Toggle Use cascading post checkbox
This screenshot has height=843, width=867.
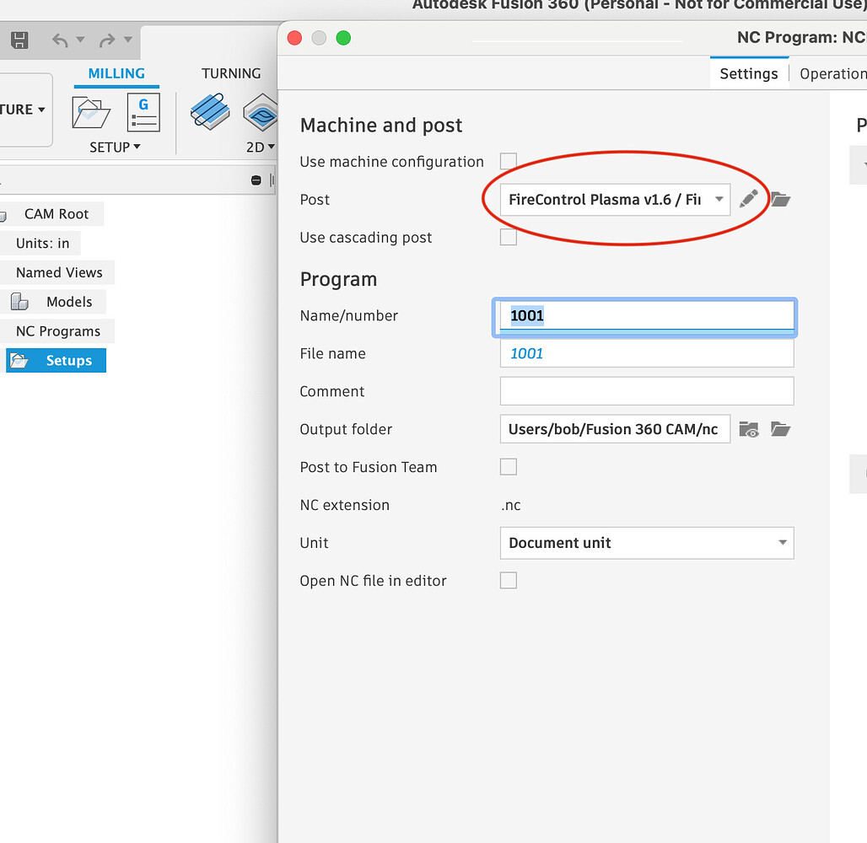point(509,237)
